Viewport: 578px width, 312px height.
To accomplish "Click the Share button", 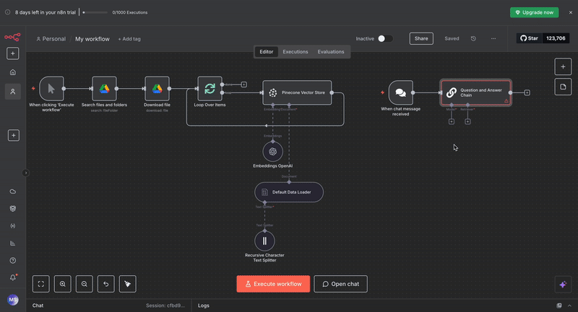I will pyautogui.click(x=421, y=39).
